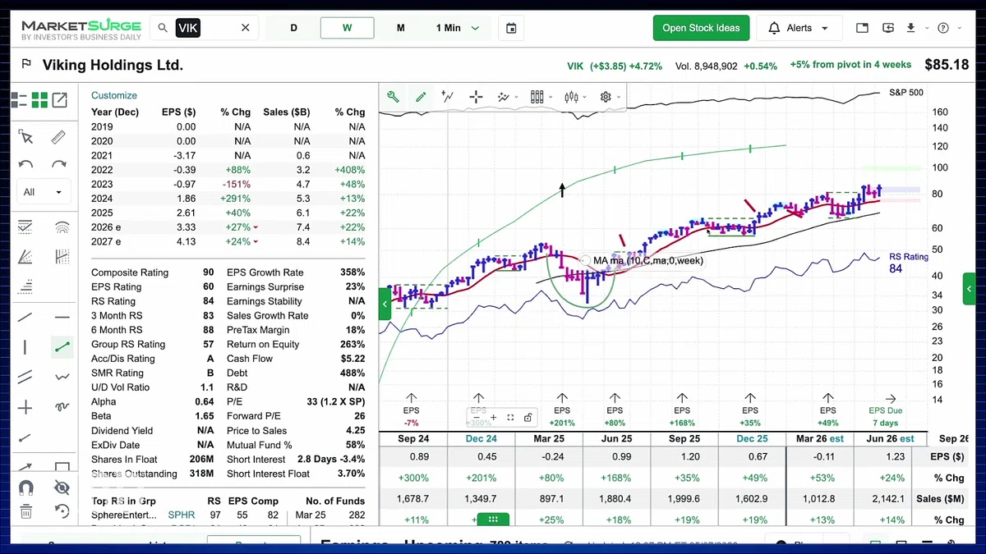Image resolution: width=986 pixels, height=554 pixels.
Task: Select the pencil drawing tool in chart toolbar
Action: tap(421, 97)
